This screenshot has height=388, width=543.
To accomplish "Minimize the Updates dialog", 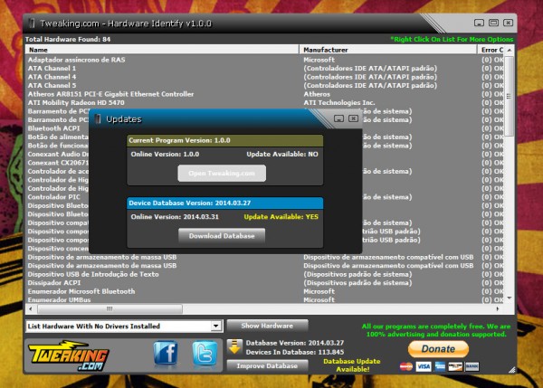I will point(339,118).
